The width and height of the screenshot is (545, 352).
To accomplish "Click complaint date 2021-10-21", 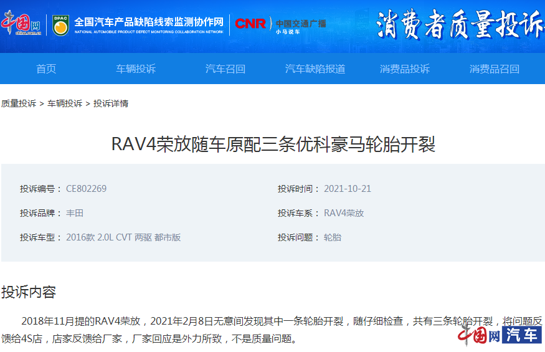I will 348,189.
